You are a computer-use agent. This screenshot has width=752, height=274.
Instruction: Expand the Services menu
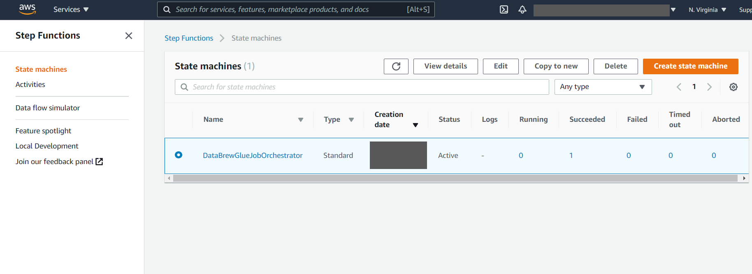click(71, 9)
